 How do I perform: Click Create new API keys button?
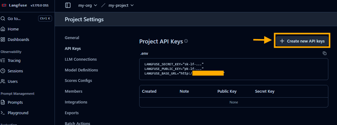(302, 41)
